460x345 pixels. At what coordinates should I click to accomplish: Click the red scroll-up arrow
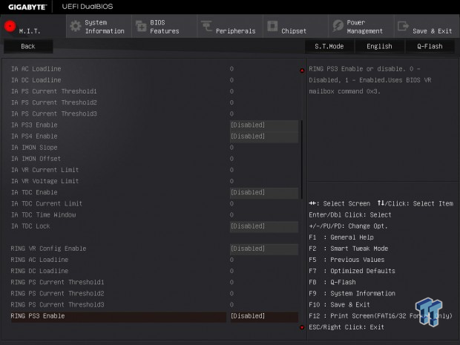point(302,70)
